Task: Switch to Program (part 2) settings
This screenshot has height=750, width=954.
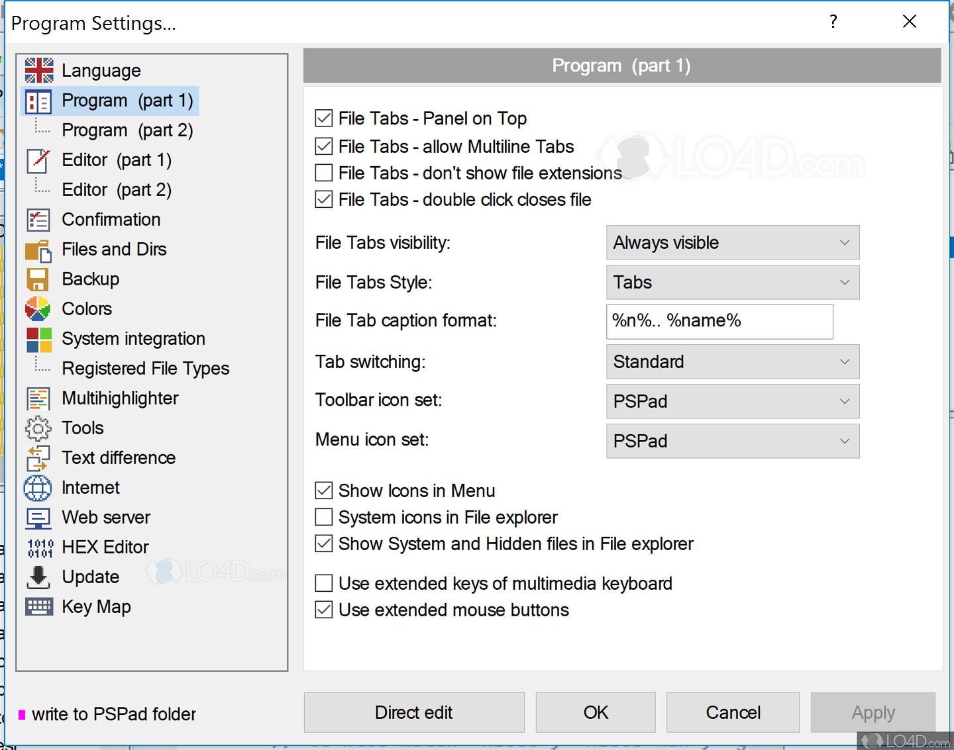Action: pyautogui.click(x=127, y=130)
